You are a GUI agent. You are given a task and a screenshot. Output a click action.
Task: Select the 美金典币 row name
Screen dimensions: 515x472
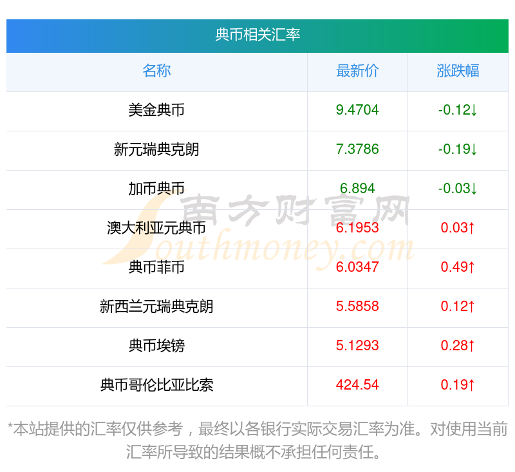(156, 110)
